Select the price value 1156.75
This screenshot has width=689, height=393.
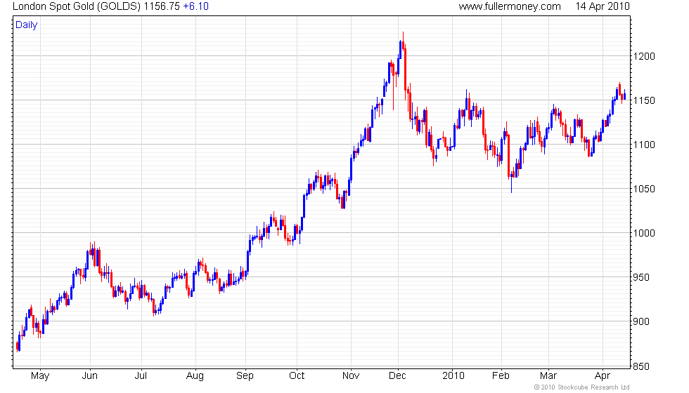(162, 6)
